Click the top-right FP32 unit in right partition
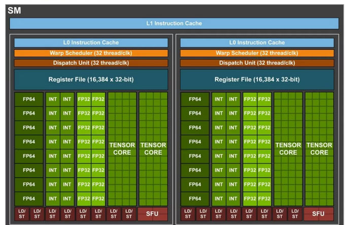The width and height of the screenshot is (363, 225). point(264,99)
